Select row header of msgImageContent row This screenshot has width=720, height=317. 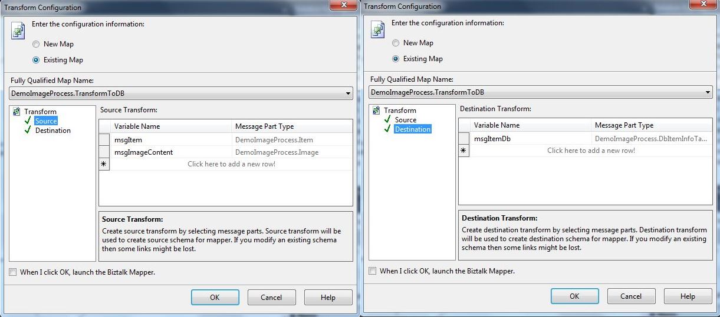pyautogui.click(x=104, y=152)
